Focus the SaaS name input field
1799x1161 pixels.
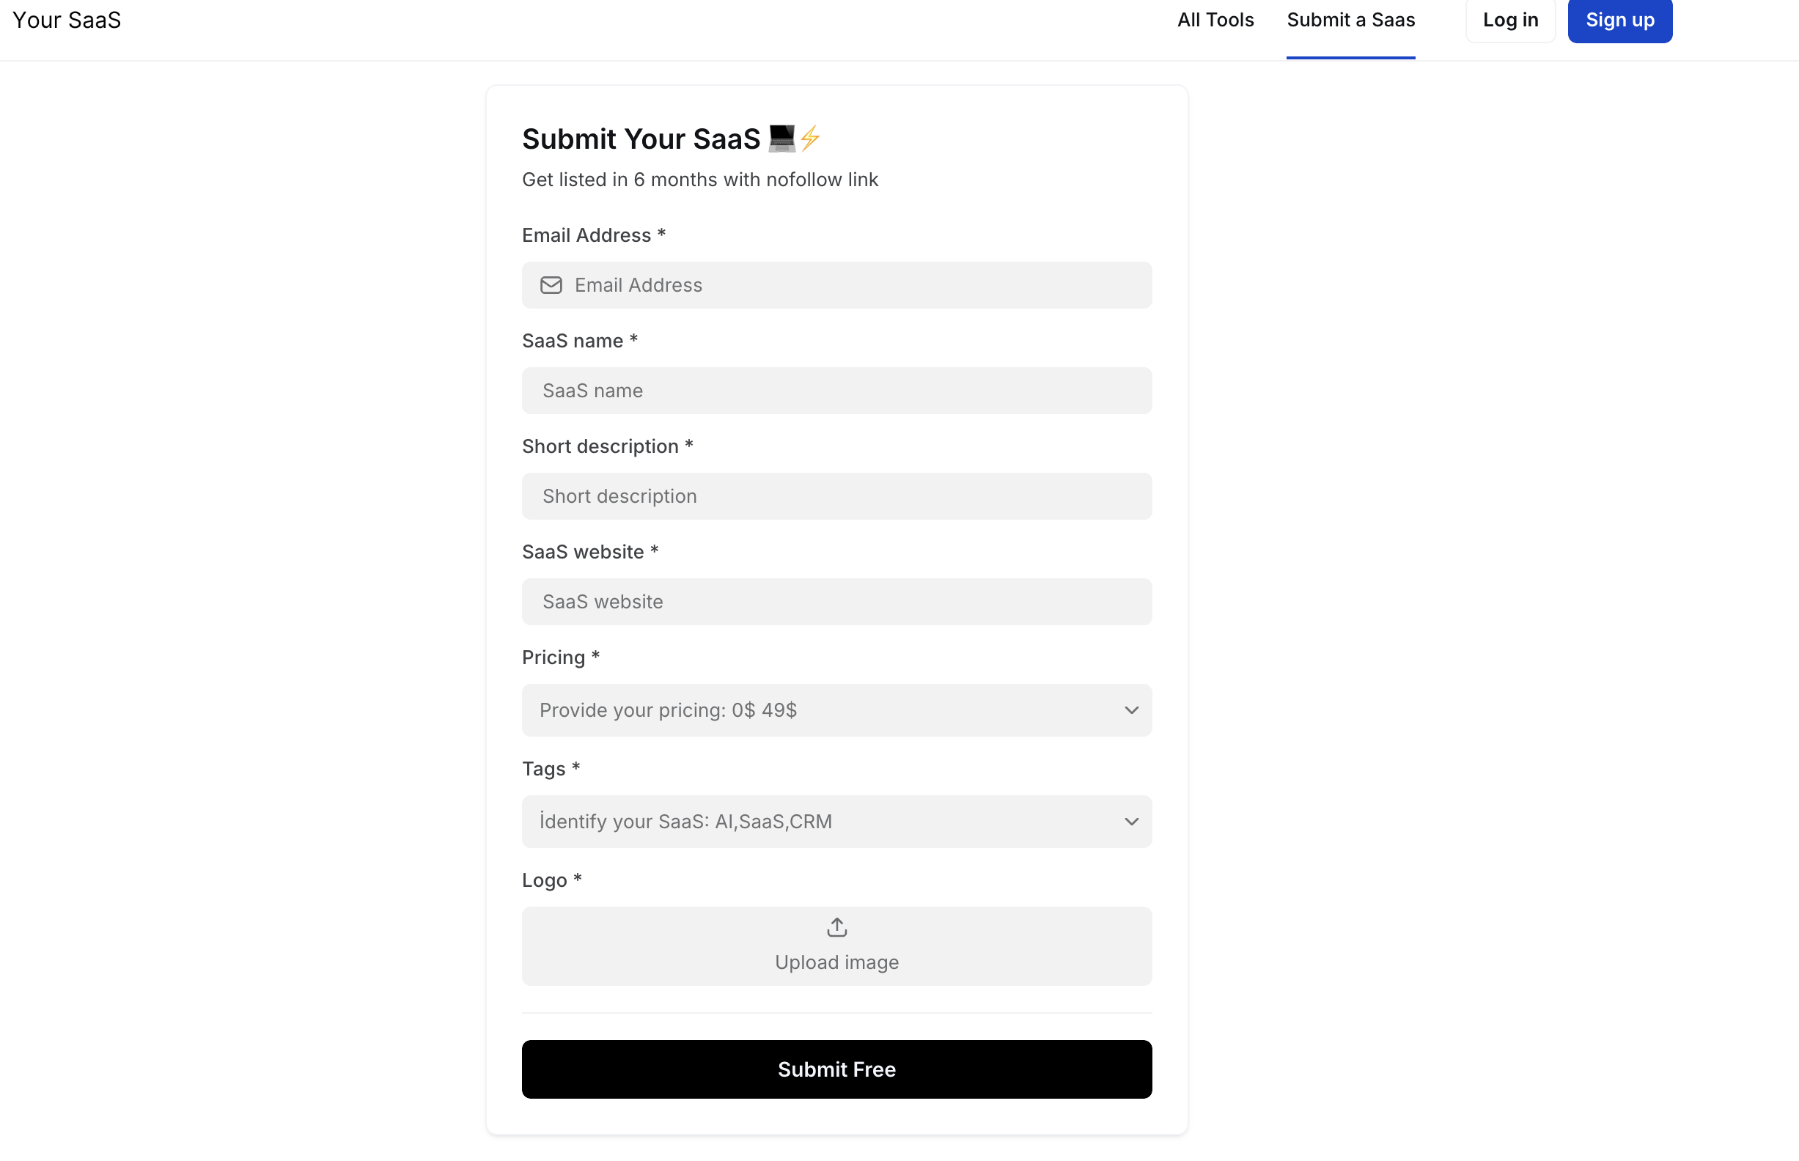click(x=837, y=391)
